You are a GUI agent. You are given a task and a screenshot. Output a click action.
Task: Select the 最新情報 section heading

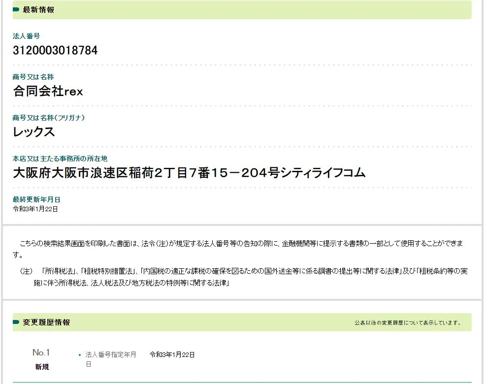pos(38,10)
